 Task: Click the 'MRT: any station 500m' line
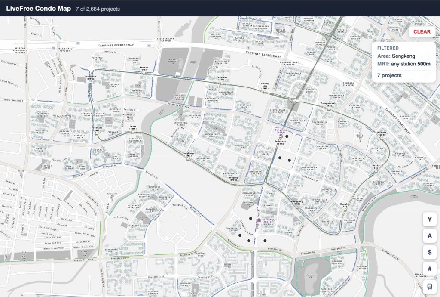coord(403,64)
